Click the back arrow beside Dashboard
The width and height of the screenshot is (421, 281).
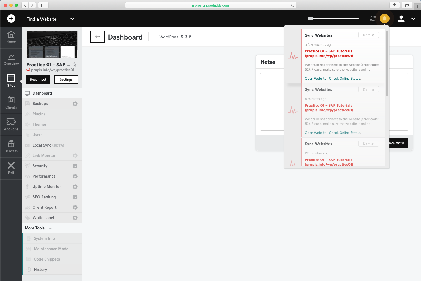coord(97,37)
